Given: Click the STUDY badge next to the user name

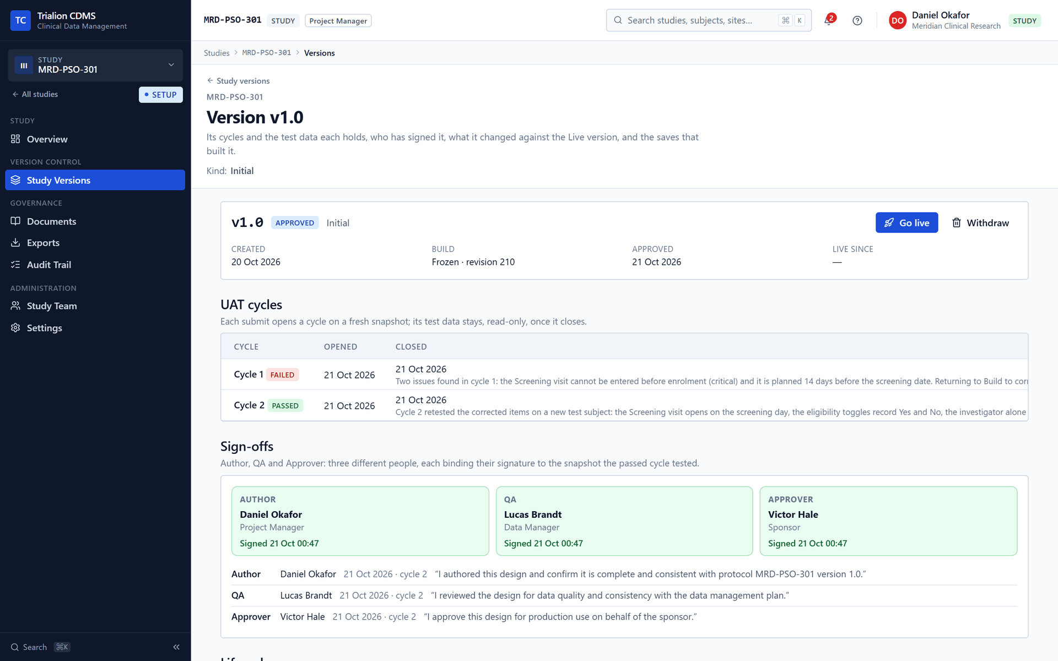Looking at the screenshot, I should coord(1024,20).
